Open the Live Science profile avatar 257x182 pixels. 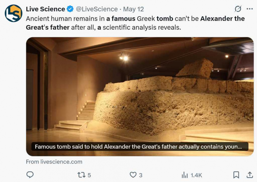[x=13, y=13]
